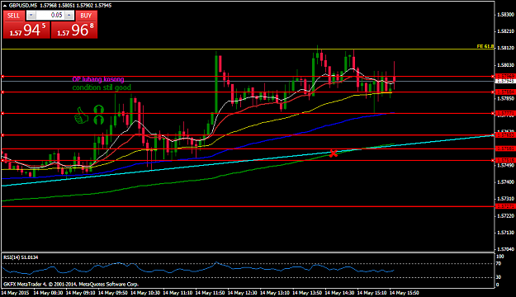Click the '14 May 15:50' time axis label
516x297 pixels.
pyautogui.click(x=404, y=293)
